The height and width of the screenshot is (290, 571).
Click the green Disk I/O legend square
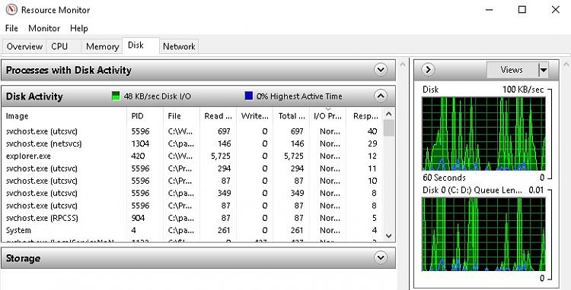[116, 96]
